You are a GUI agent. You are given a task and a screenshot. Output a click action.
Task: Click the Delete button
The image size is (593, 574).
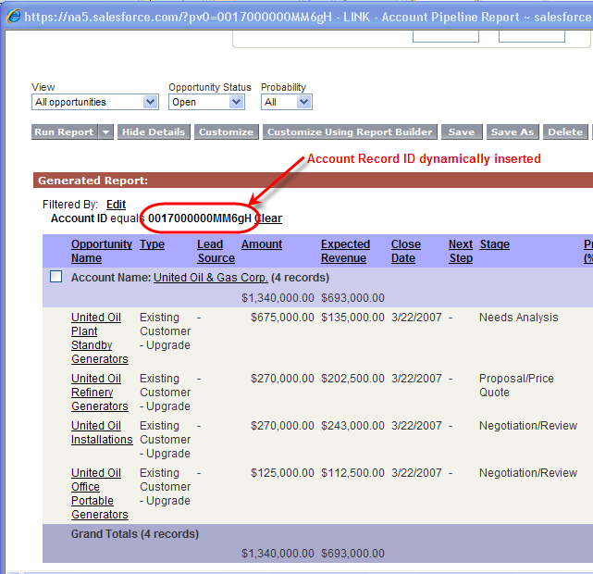[565, 132]
